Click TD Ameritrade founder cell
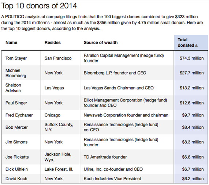Viewport: 209px width, 185px height. pos(127,157)
